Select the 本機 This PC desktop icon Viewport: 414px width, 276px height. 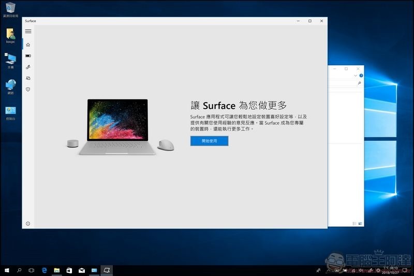(10, 61)
